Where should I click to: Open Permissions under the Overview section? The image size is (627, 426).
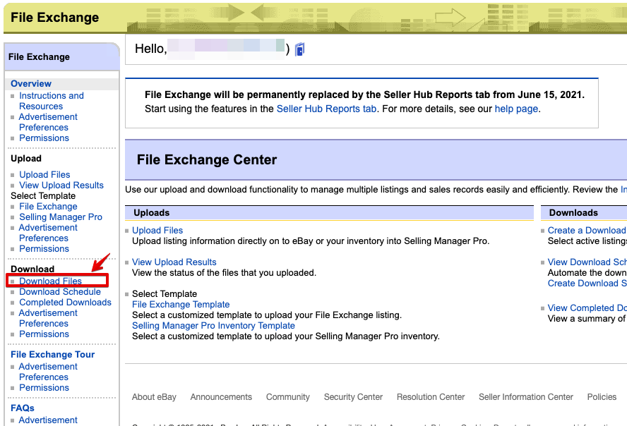[x=44, y=138]
